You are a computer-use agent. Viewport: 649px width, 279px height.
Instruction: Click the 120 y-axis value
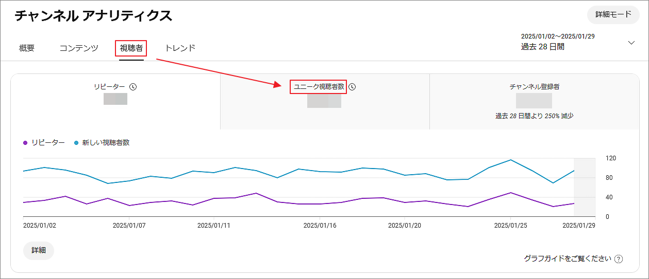[x=611, y=158]
